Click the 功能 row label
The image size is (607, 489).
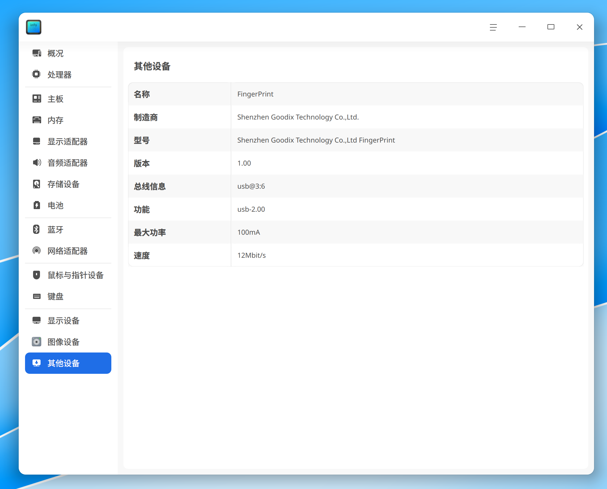coord(142,209)
